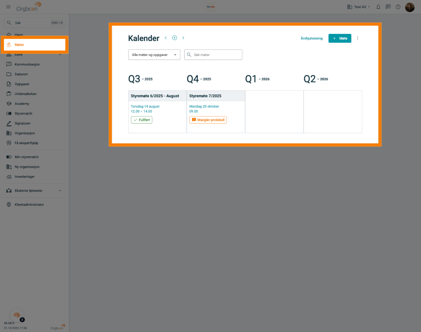The width and height of the screenshot is (421, 332).
Task: Open Undersøkelser from the sidebar
Action: (x=34, y=94)
